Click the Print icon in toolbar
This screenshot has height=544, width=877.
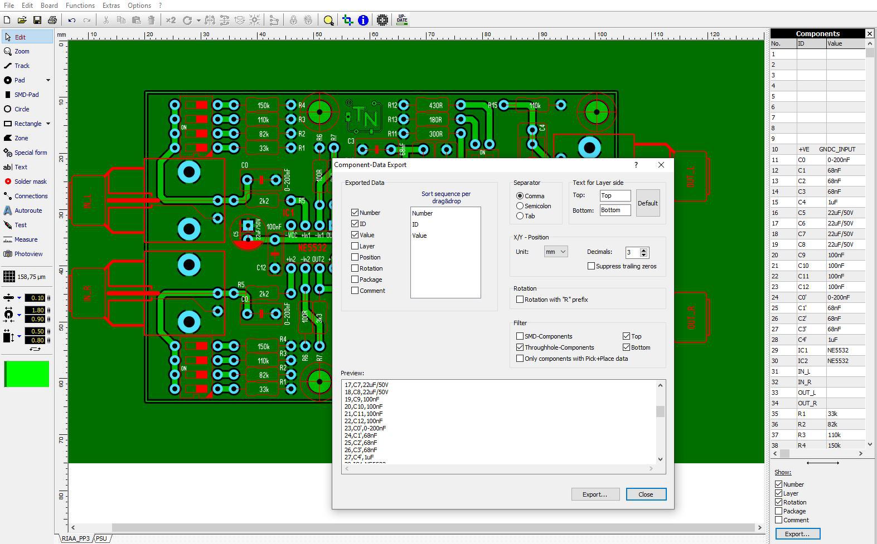[x=52, y=20]
